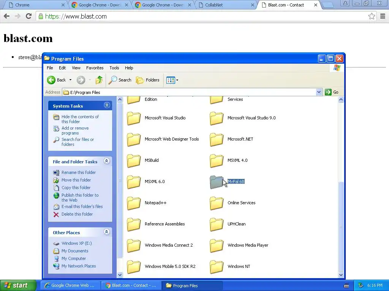Click E-mail this folder's files
This screenshot has height=291, width=389.
coord(82,207)
